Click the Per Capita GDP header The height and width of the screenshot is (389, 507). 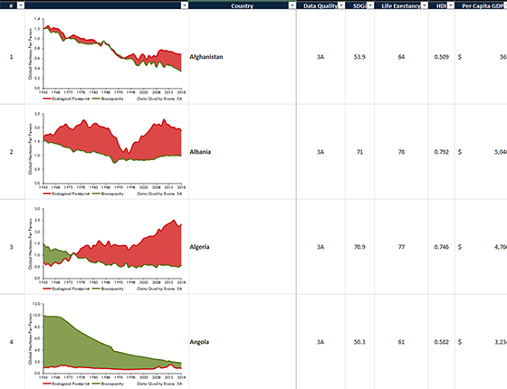tap(481, 5)
